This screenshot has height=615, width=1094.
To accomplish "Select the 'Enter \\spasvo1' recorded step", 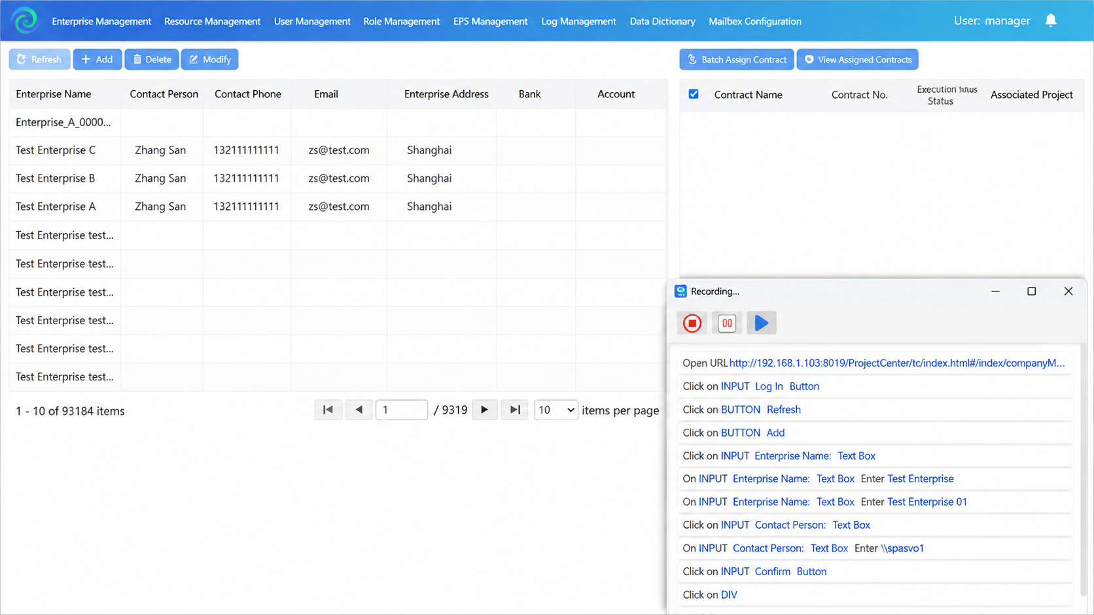I will [x=875, y=548].
